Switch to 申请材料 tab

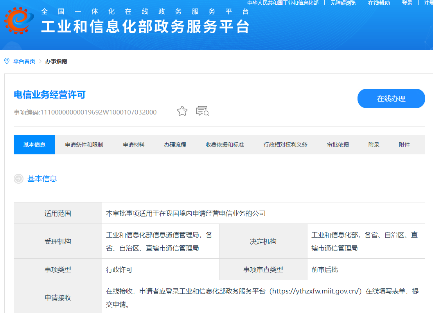click(134, 145)
